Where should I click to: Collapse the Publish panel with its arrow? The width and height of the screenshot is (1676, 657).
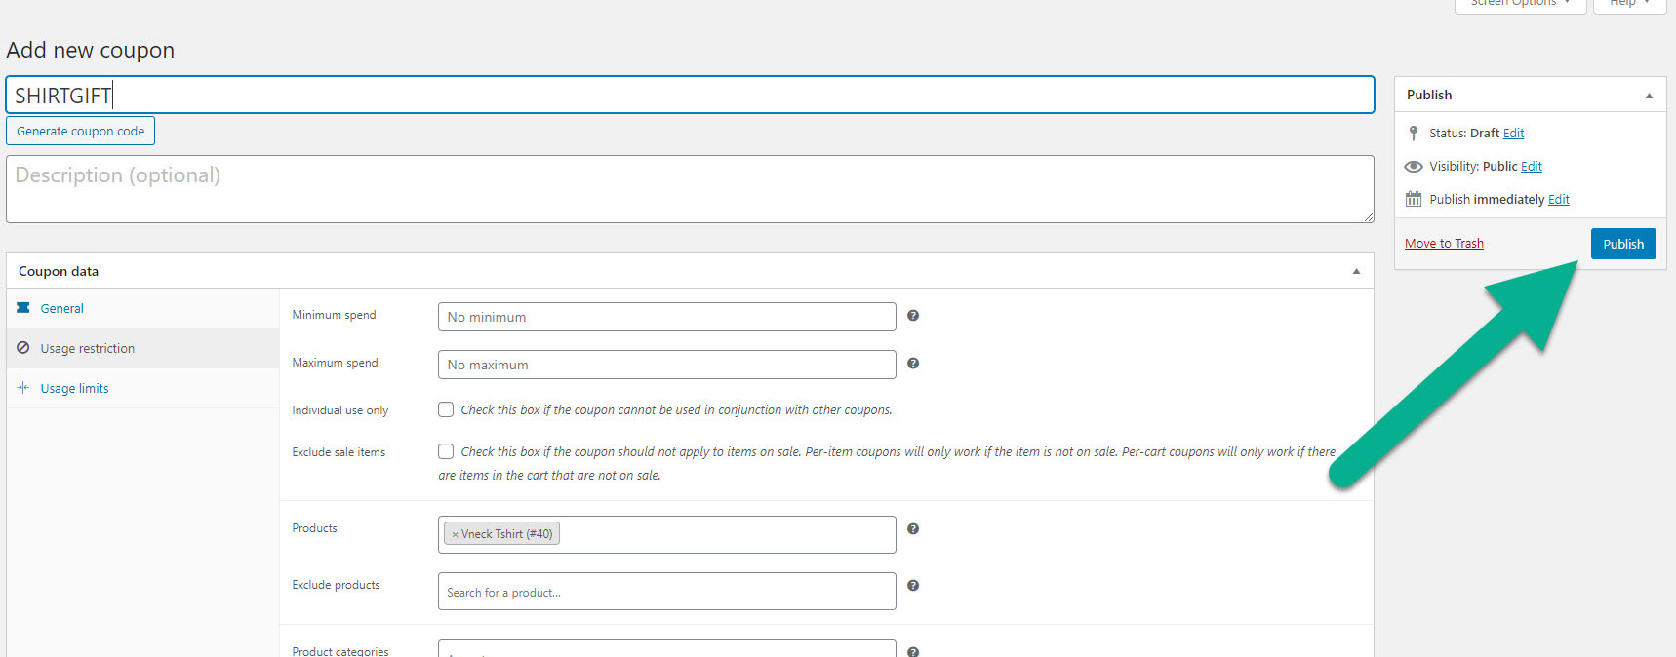1649,96
